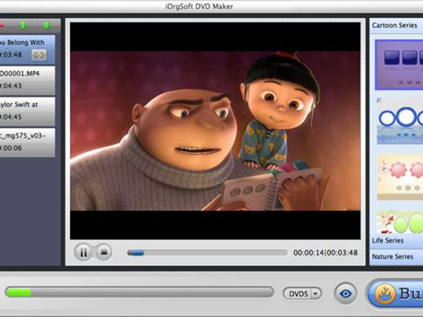This screenshot has width=423, height=317.
Task: Click the Burn button with flame icon
Action: (x=395, y=294)
